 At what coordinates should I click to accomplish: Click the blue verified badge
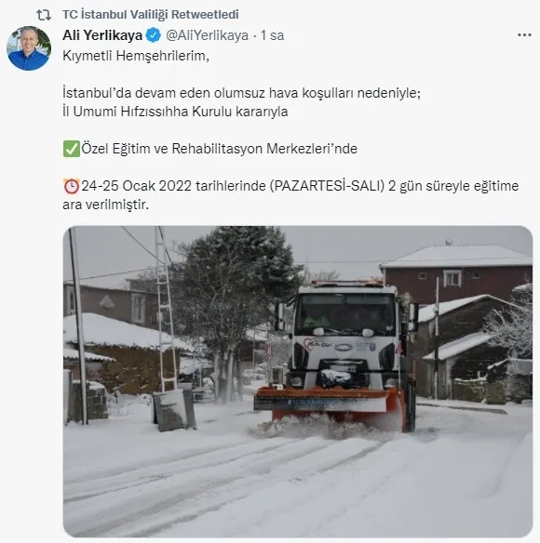point(153,35)
